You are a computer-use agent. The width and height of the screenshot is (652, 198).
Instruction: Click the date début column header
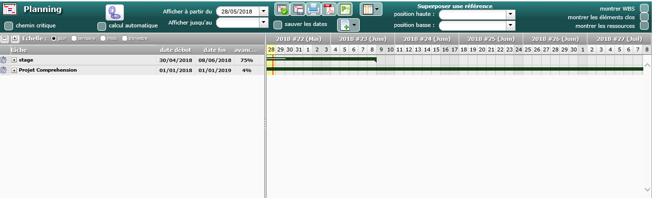176,49
